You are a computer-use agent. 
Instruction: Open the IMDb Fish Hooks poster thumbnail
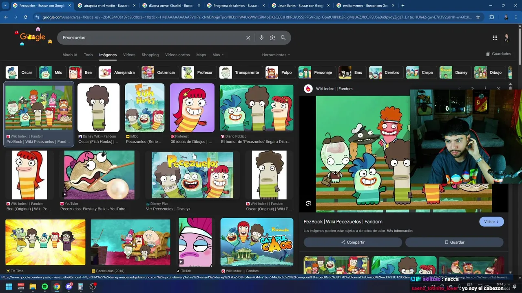[145, 108]
